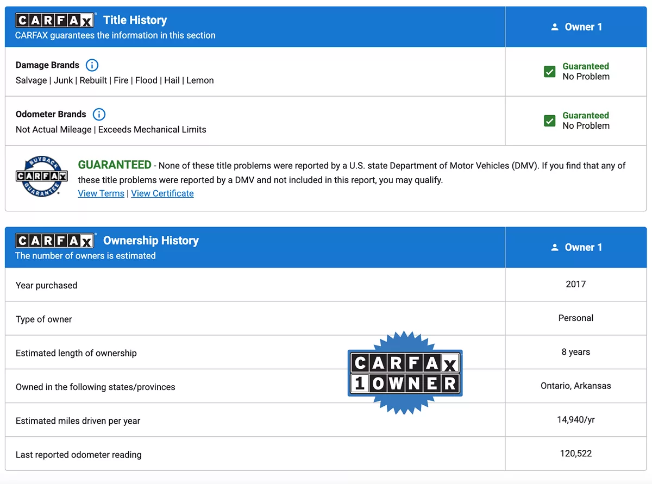This screenshot has width=652, height=484.
Task: Select the Ownership History heading text
Action: tap(151, 241)
